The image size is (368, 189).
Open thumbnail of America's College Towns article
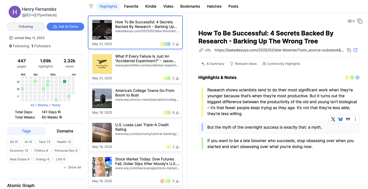click(102, 98)
